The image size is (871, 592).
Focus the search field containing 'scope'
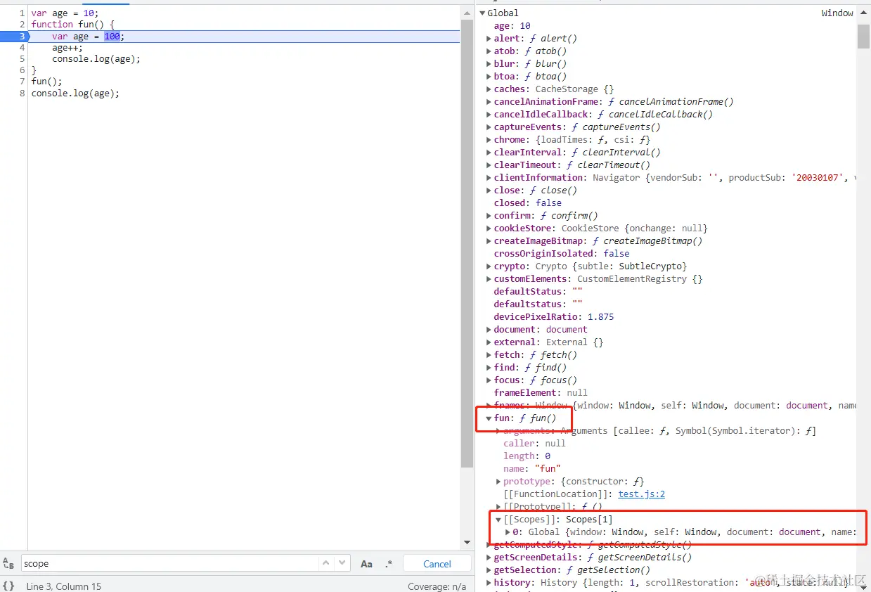[169, 563]
